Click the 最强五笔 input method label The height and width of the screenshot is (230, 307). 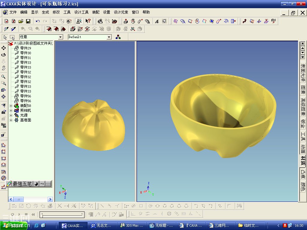[22, 184]
